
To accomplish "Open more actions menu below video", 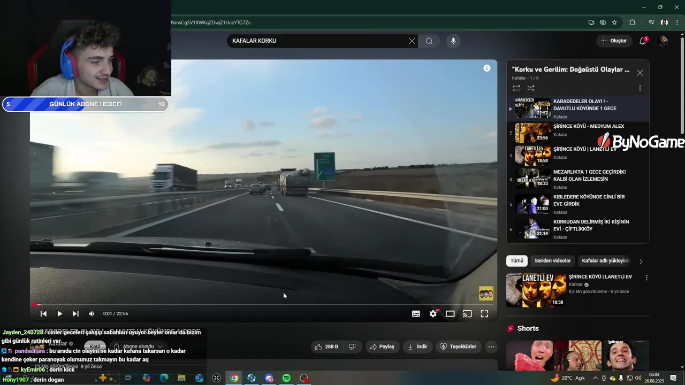I will tap(491, 346).
